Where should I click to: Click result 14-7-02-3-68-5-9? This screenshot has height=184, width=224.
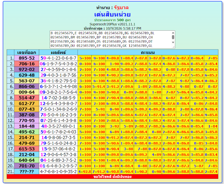tap(58, 98)
